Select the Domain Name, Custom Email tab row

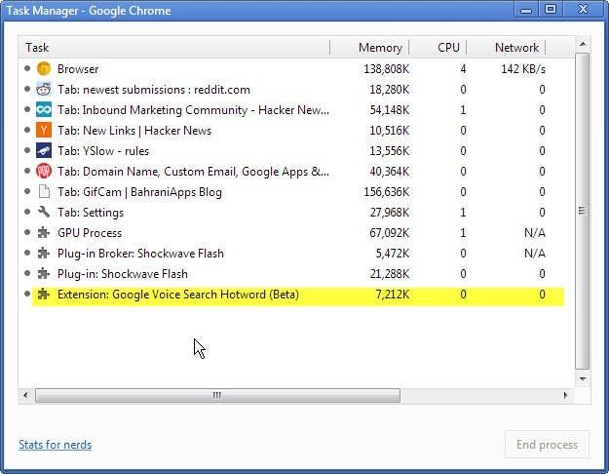298,172
